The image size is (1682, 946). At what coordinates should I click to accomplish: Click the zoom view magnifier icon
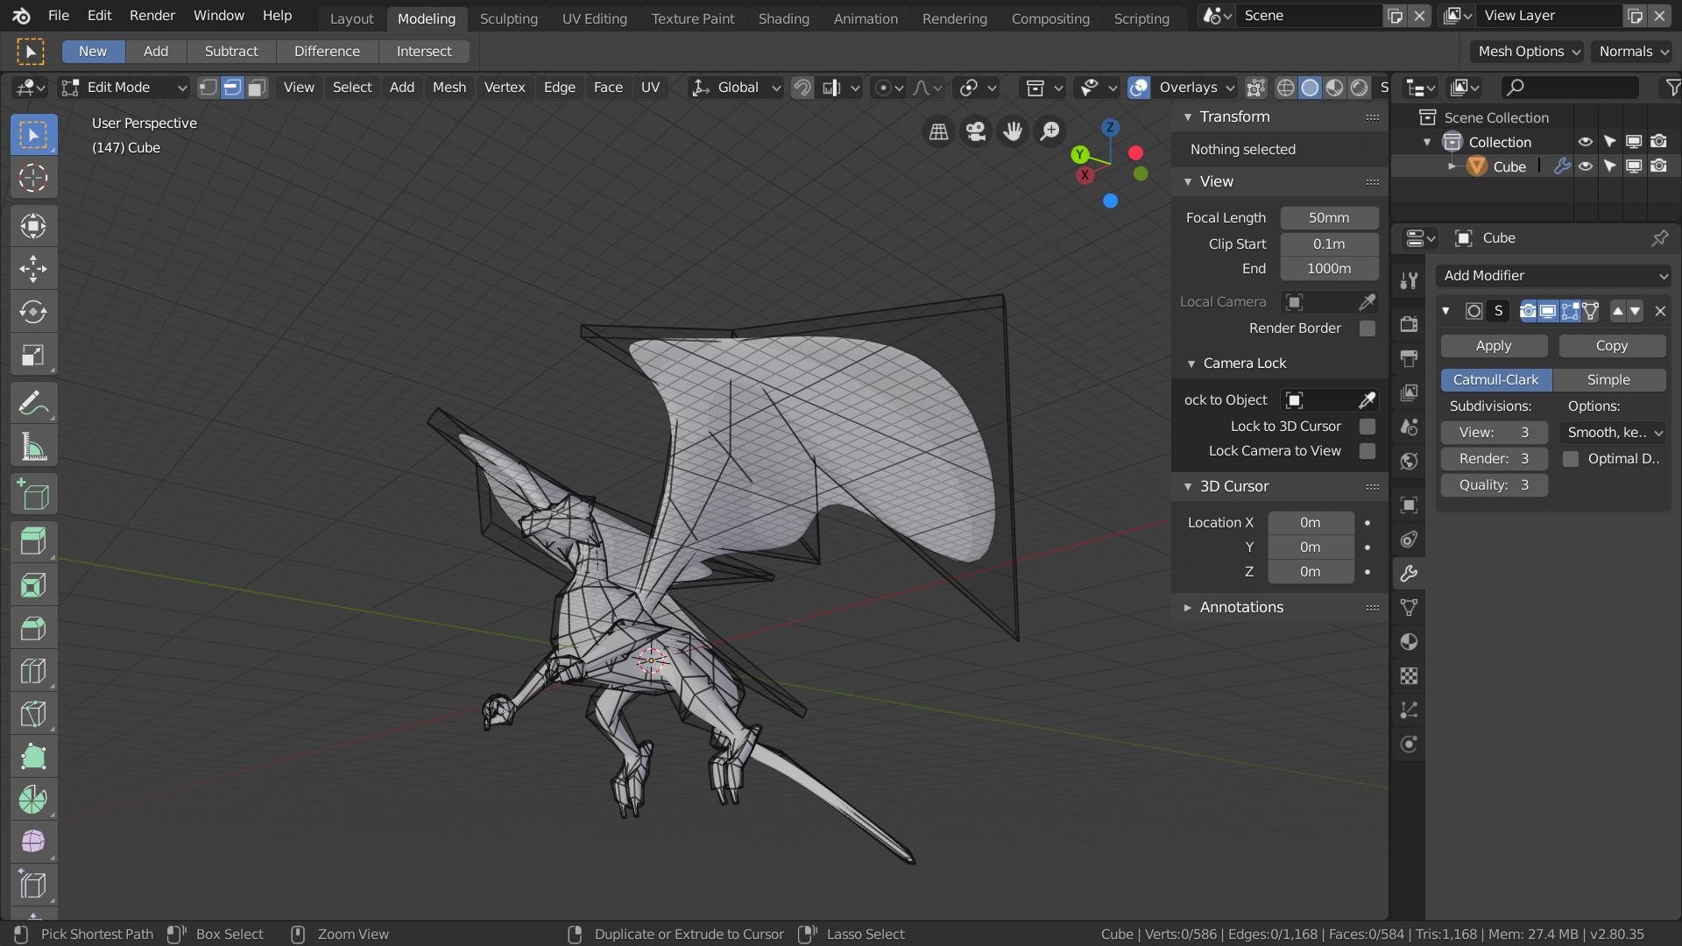click(1049, 131)
